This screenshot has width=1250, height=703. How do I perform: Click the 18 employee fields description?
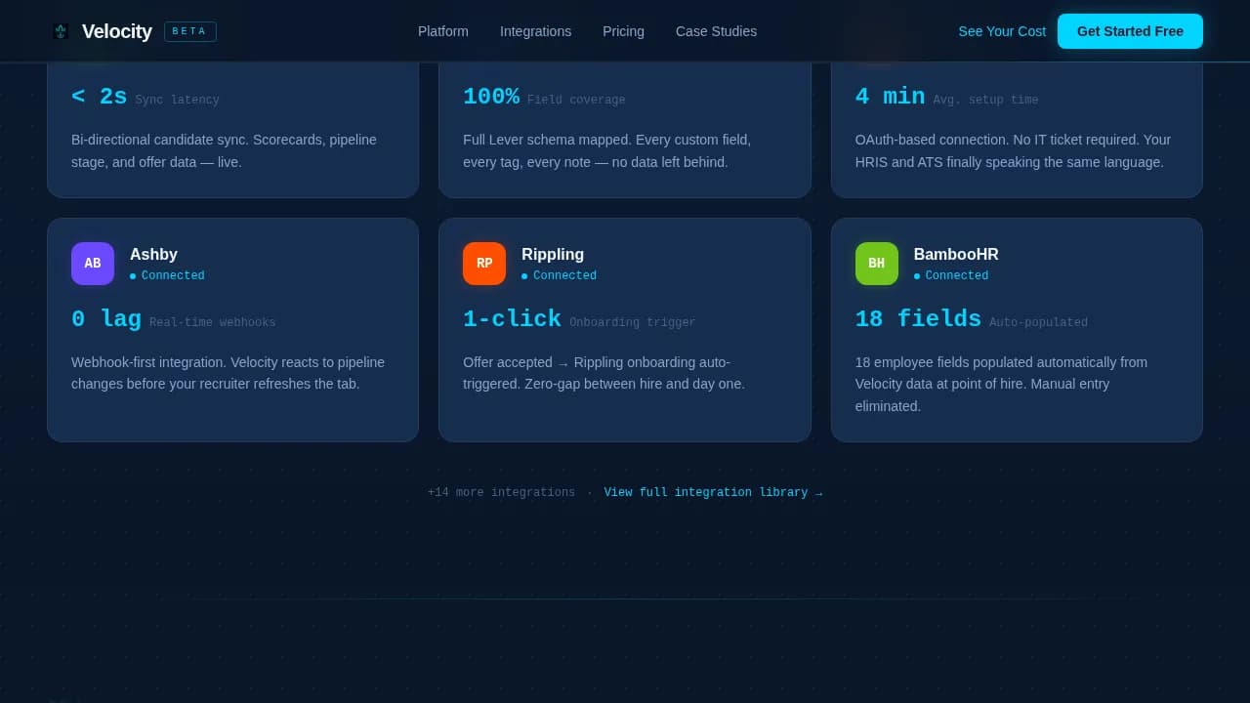coord(1001,384)
